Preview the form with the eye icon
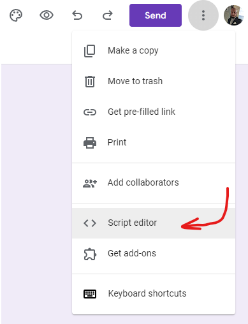Image resolution: width=248 pixels, height=324 pixels. coord(47,15)
